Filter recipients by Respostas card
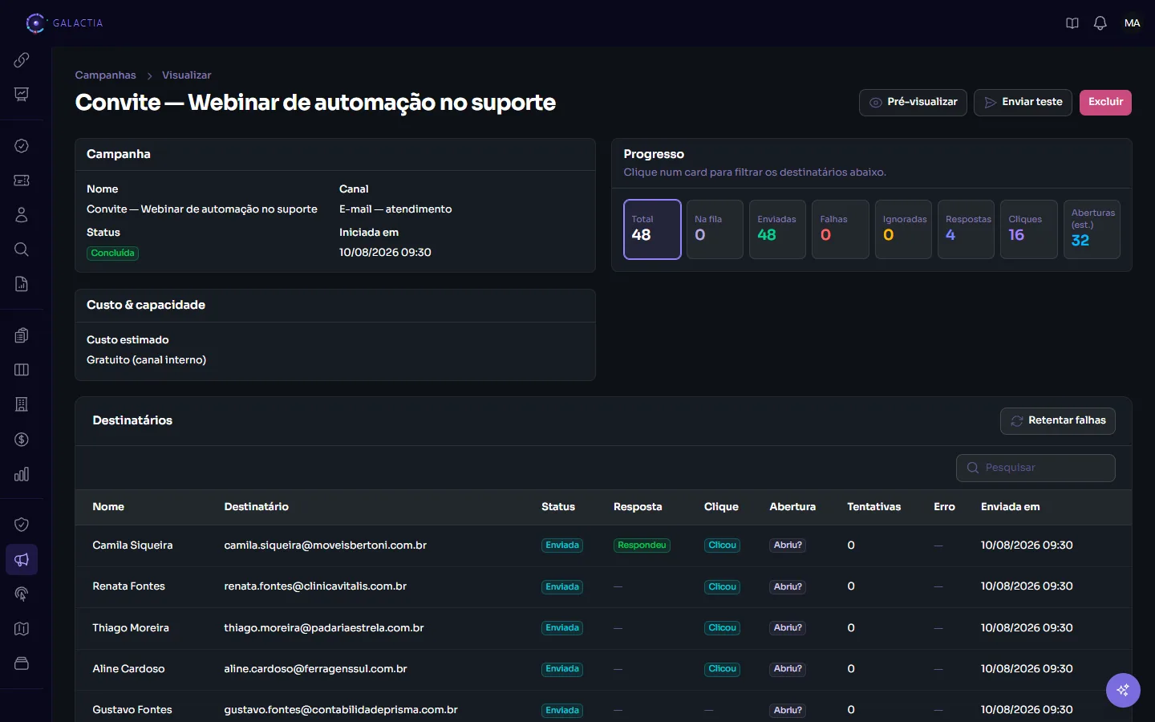This screenshot has width=1155, height=722. [x=966, y=229]
